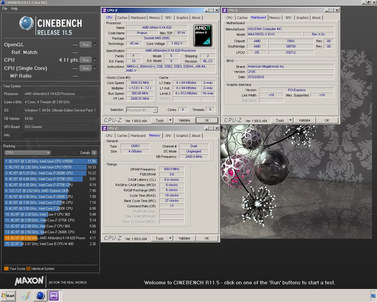Switch to the Mainboard tab in the CPU window
The image size is (377, 302).
[138, 18]
